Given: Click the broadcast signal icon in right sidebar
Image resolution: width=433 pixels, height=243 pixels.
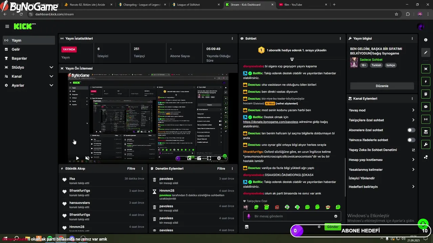Looking at the screenshot, I should click(x=426, y=119).
